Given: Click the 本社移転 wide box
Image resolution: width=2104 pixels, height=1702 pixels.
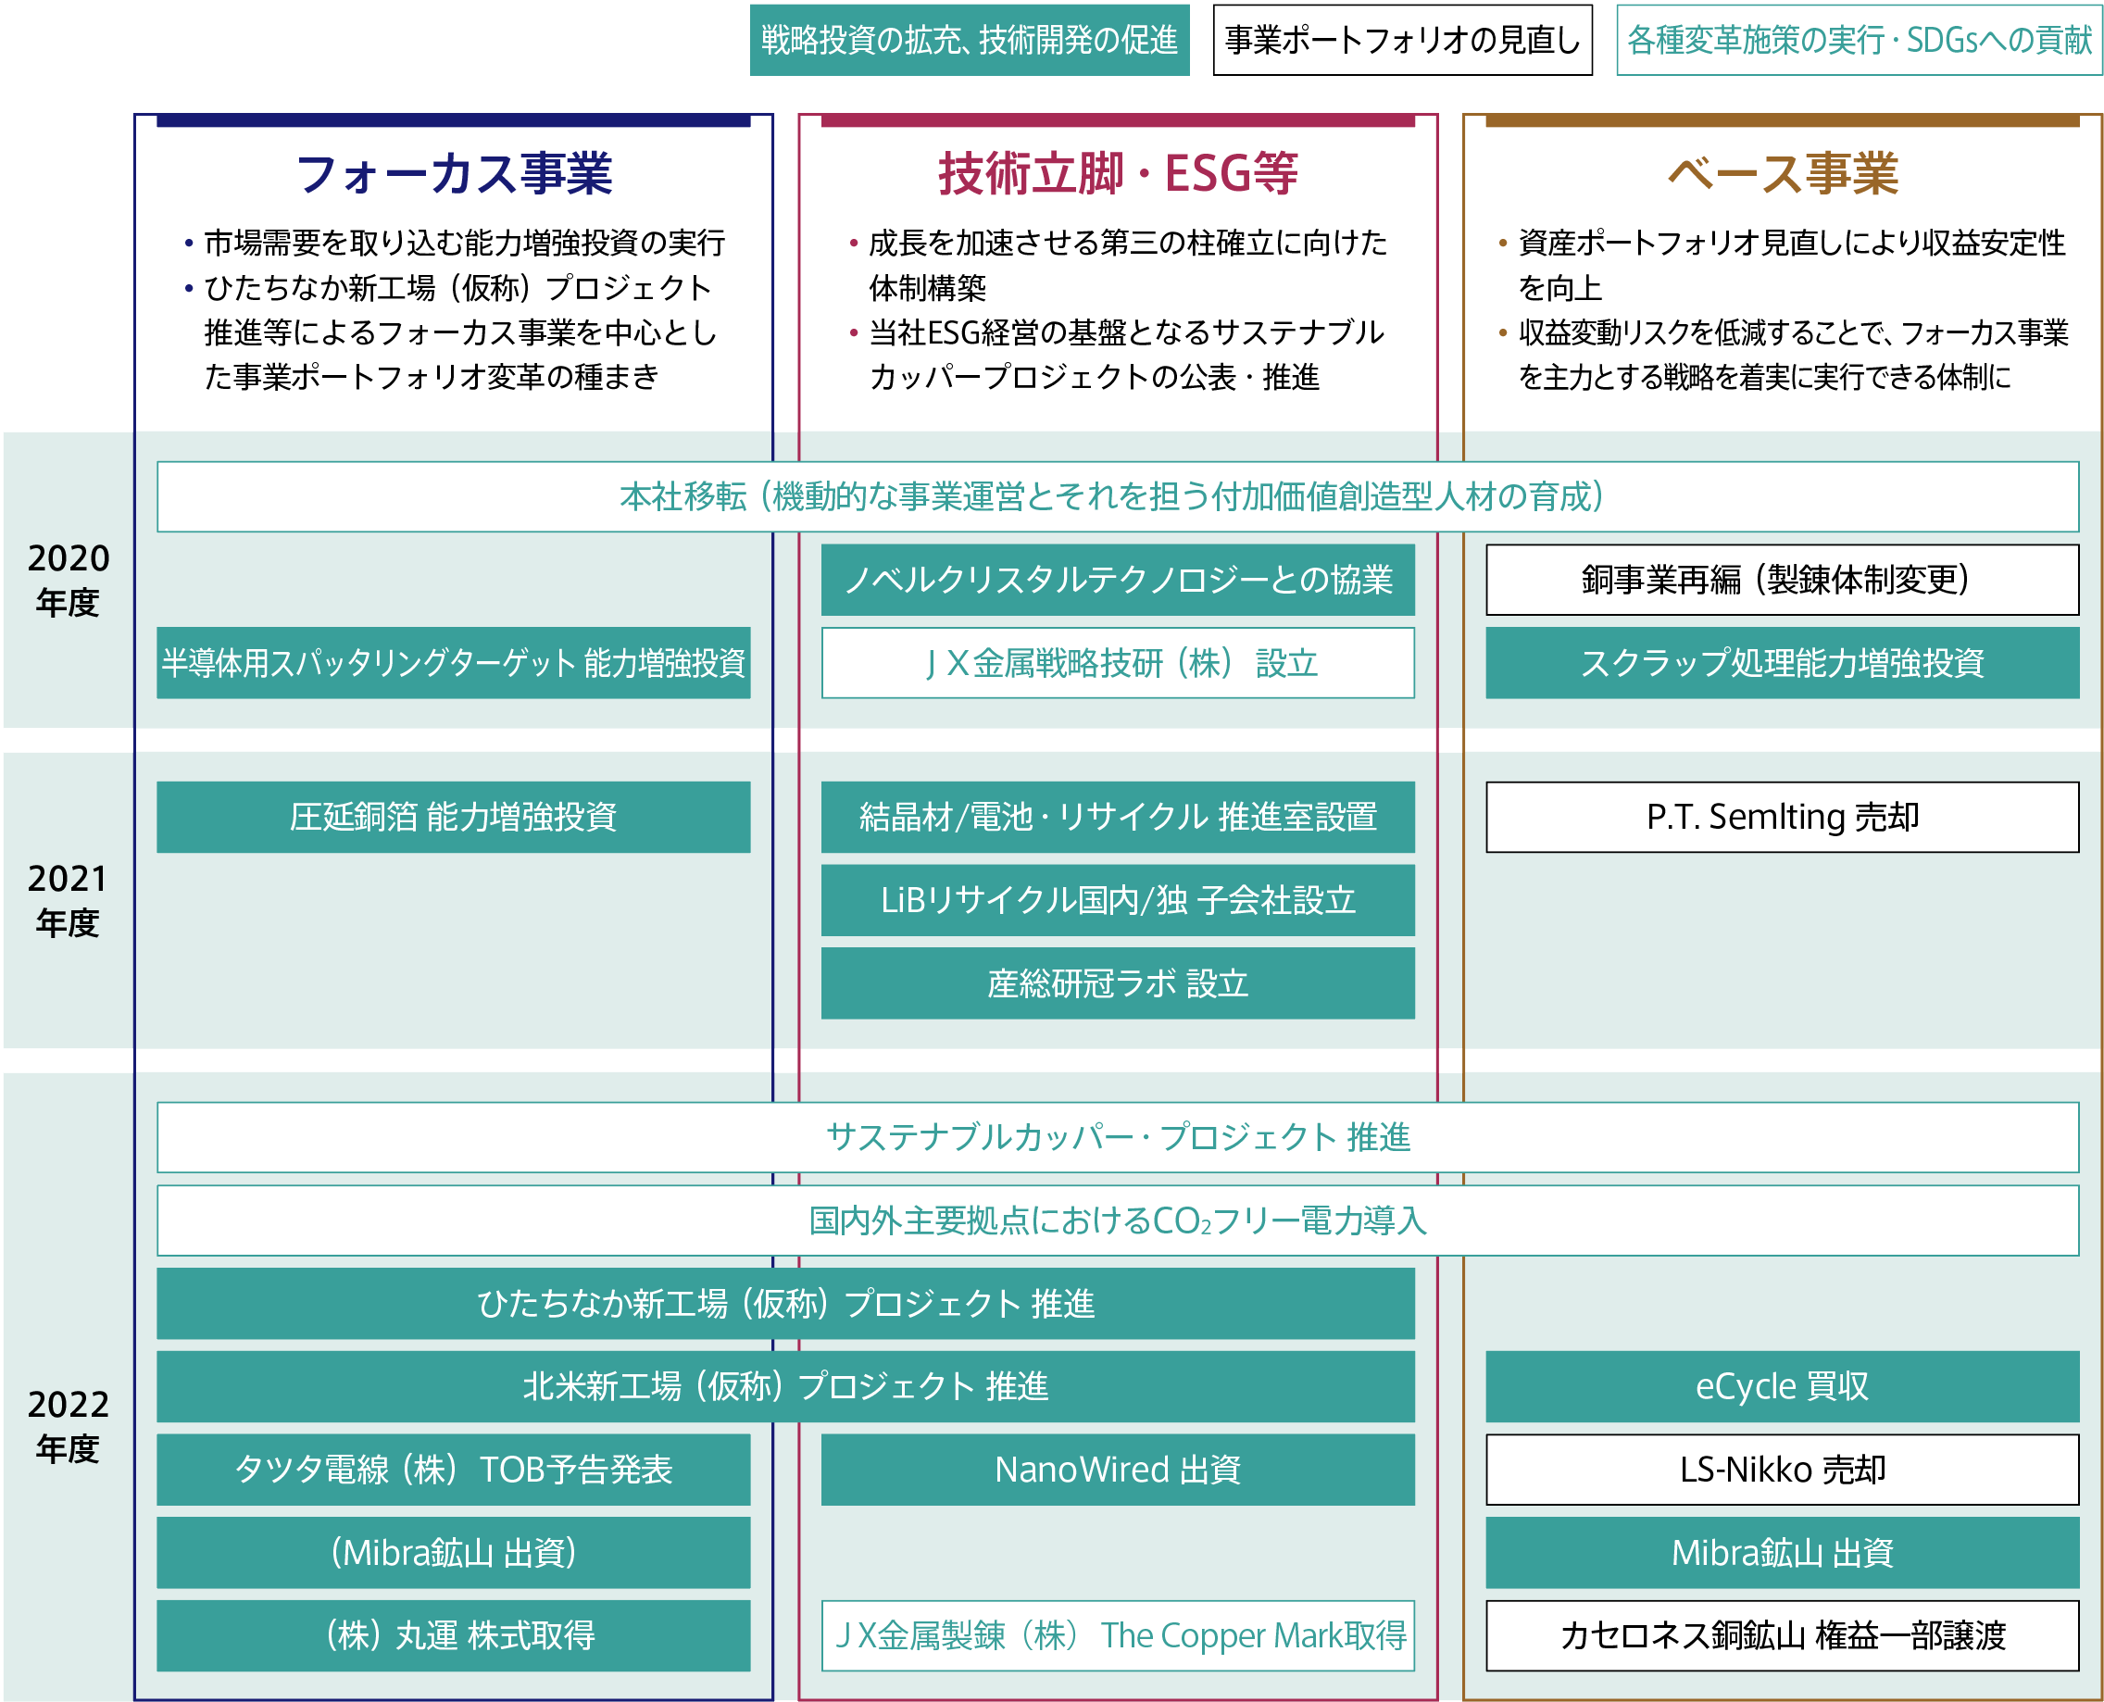Looking at the screenshot, I should 1118,497.
